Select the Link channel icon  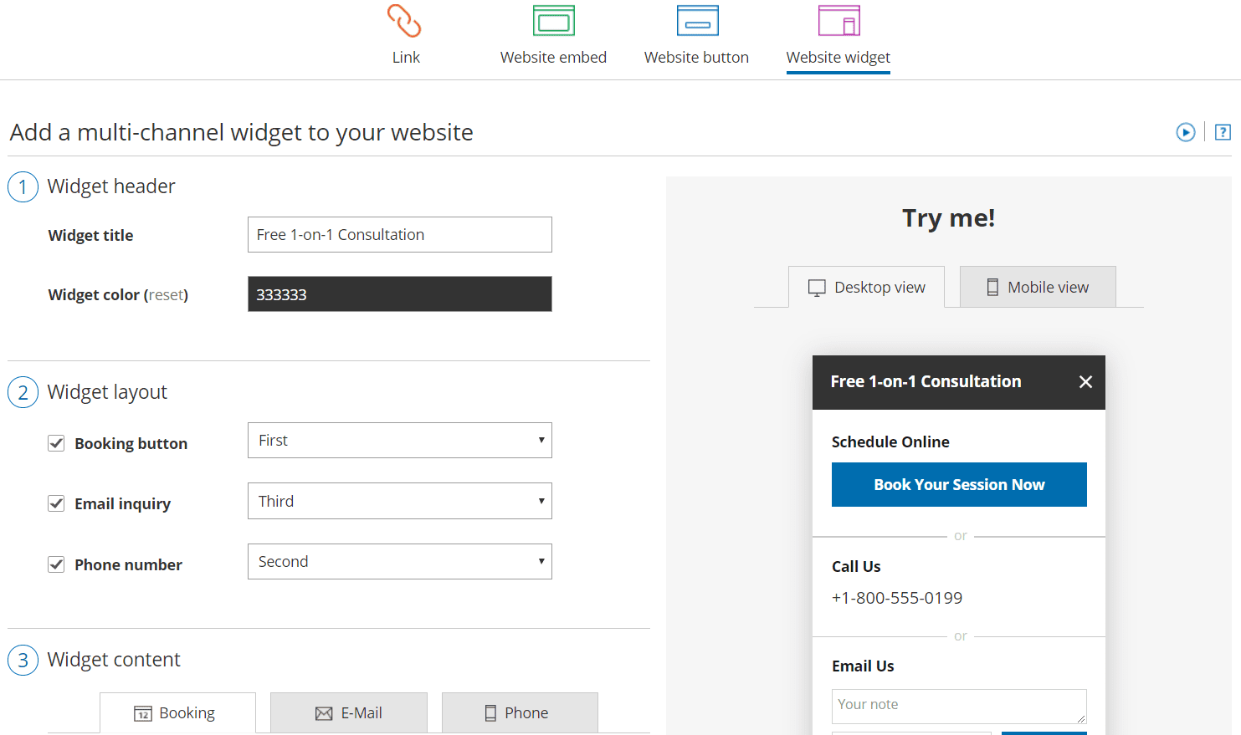(x=405, y=20)
